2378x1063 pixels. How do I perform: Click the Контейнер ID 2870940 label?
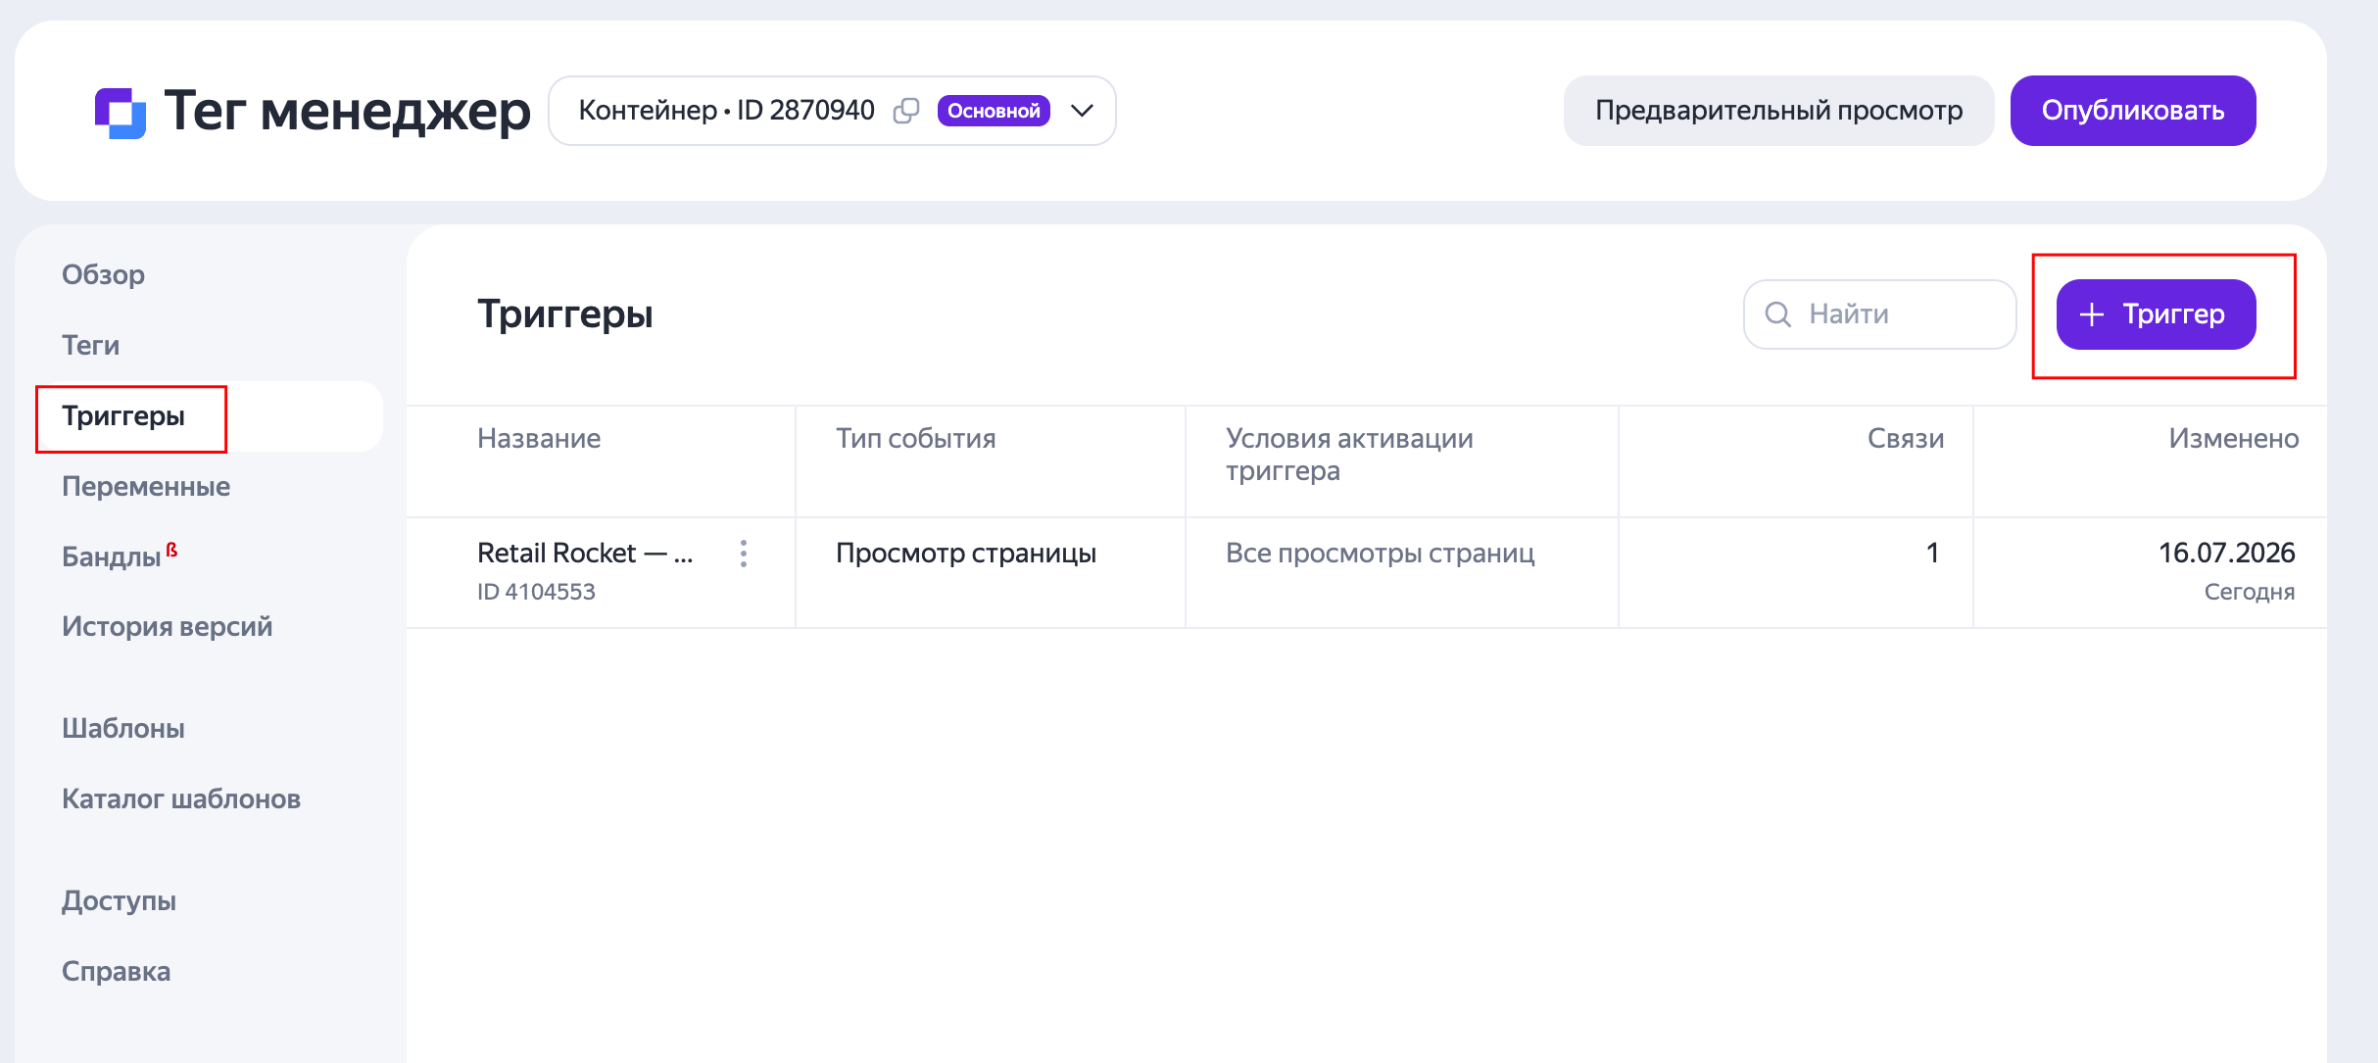click(x=726, y=111)
